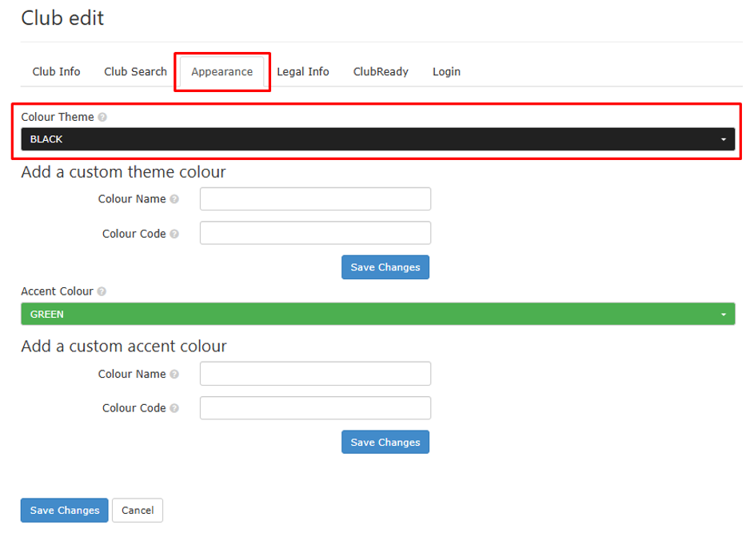750x533 pixels.
Task: Expand the Accent Colour dropdown showing GREEN
Action: 377,315
